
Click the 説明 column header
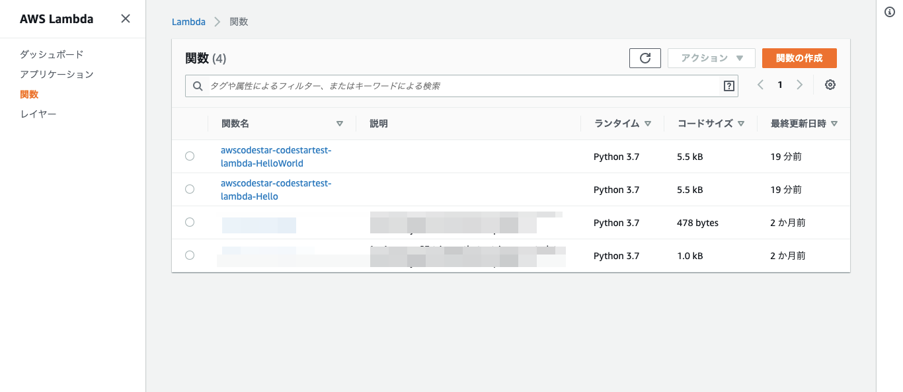click(379, 124)
